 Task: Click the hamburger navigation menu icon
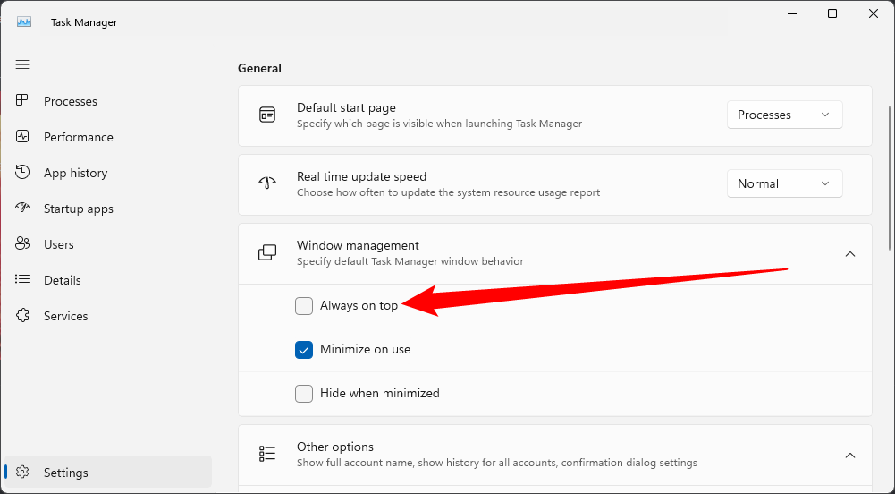(x=22, y=64)
